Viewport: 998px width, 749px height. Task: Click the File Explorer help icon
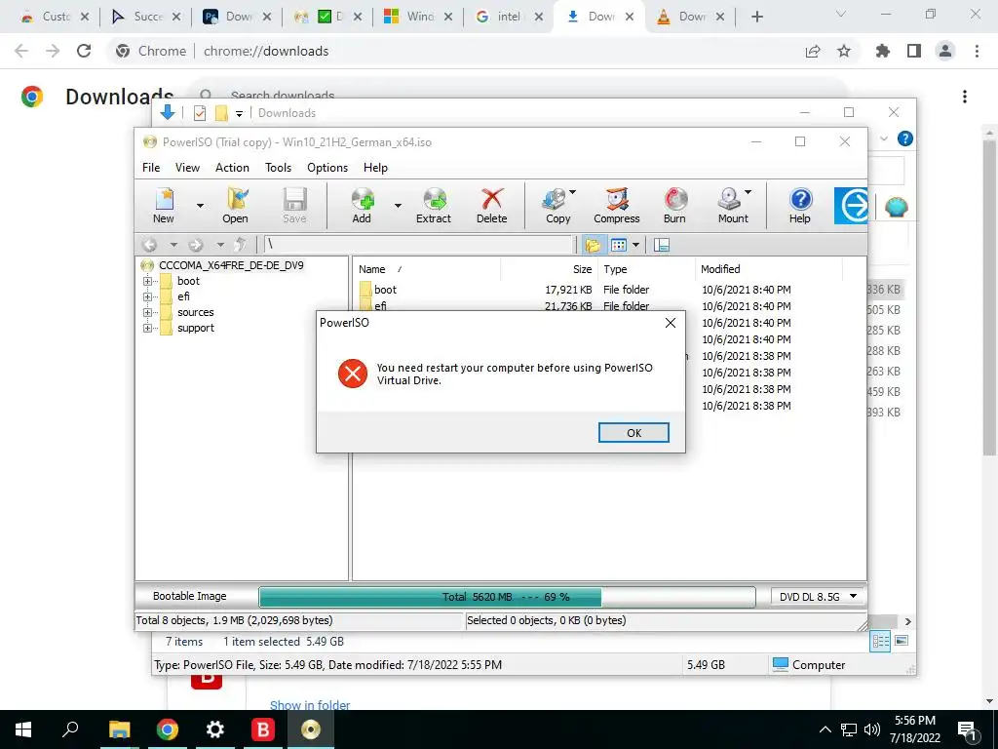click(905, 138)
